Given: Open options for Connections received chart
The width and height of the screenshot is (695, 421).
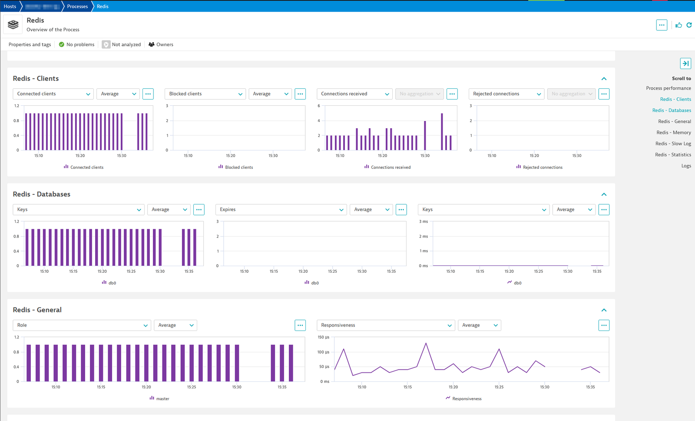Looking at the screenshot, I should [452, 94].
